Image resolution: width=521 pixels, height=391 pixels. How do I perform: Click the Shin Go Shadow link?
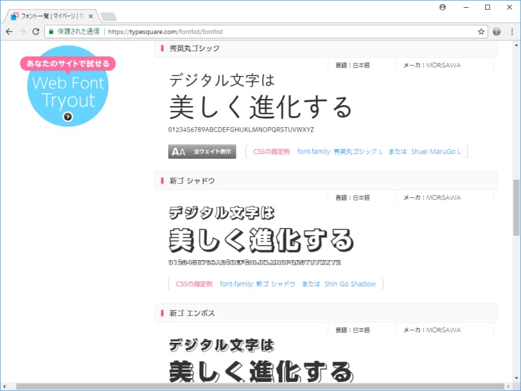point(349,284)
